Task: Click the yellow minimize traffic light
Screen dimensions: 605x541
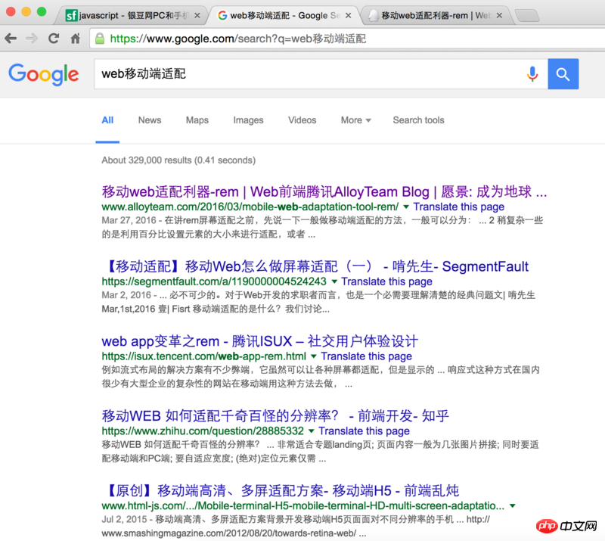Action: [x=26, y=11]
